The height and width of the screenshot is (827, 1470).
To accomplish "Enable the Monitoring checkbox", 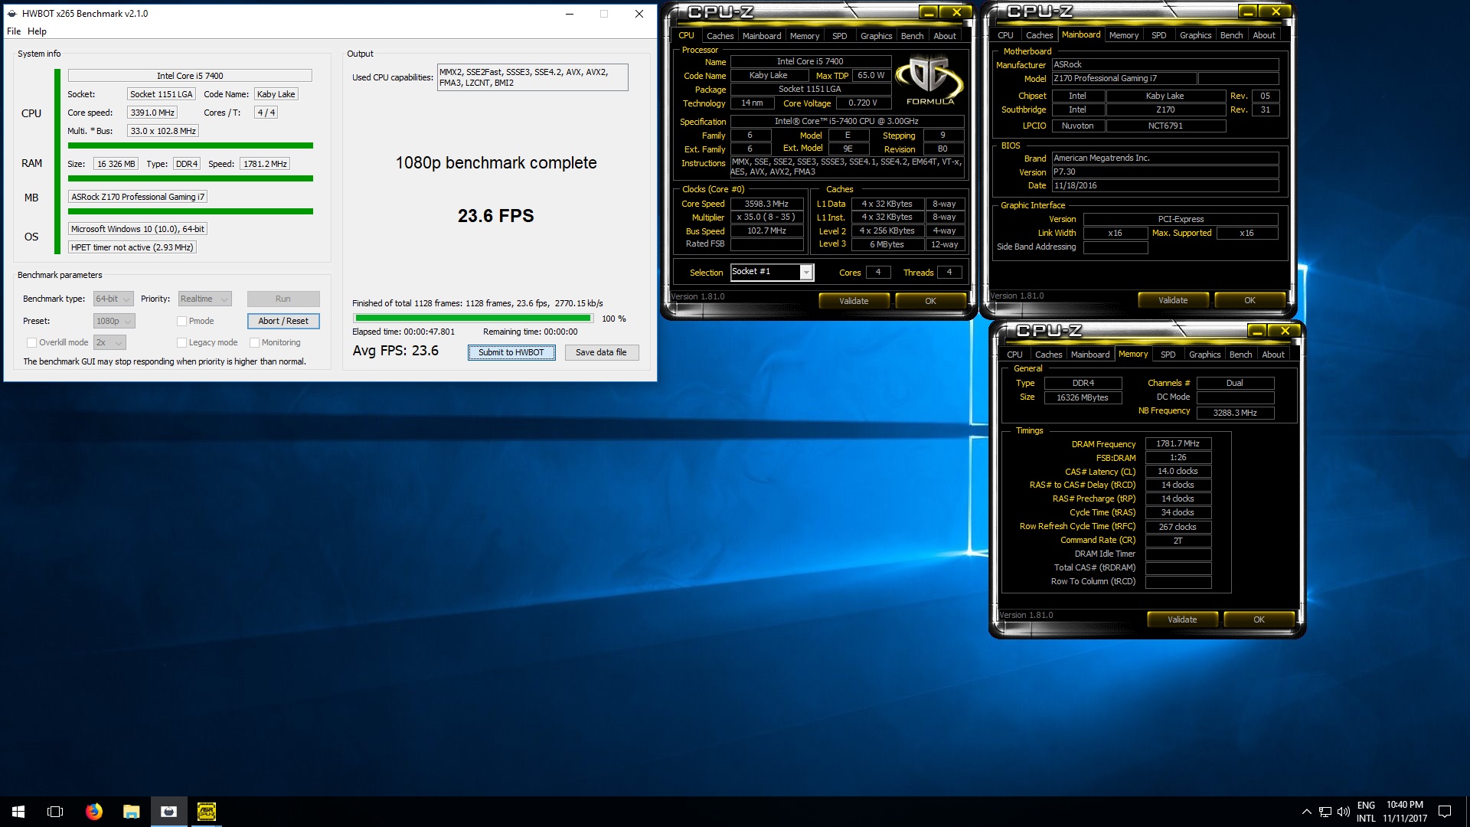I will click(x=254, y=343).
